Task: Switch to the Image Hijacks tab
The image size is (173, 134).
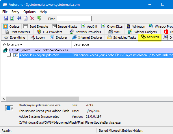Action: [65, 27]
